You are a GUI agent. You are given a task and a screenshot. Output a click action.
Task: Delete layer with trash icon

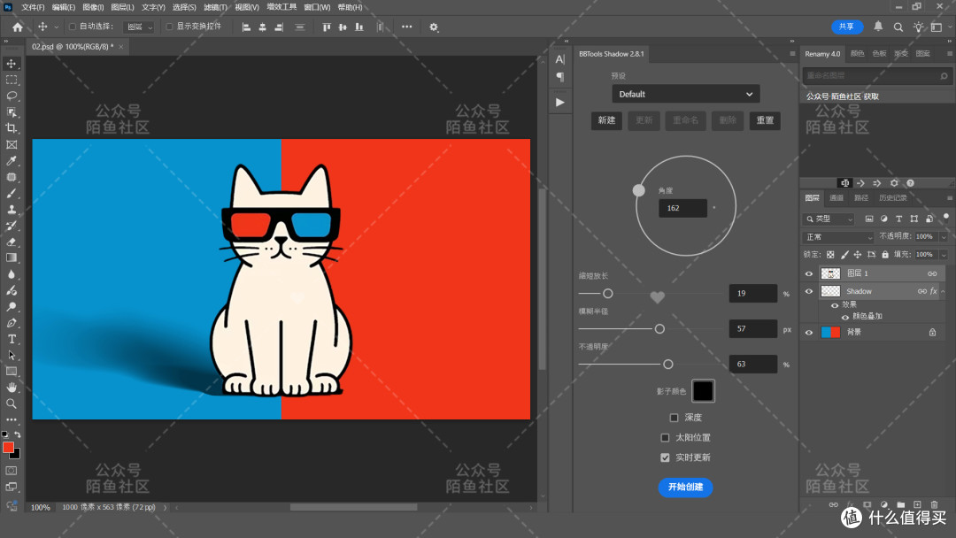click(x=934, y=504)
